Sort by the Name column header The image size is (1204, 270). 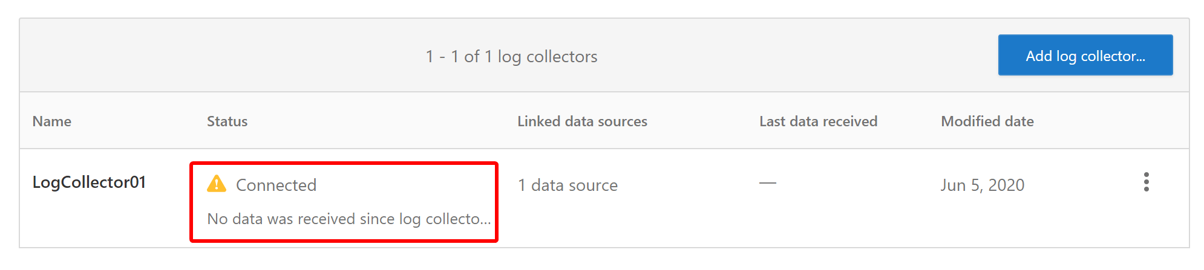pos(52,121)
